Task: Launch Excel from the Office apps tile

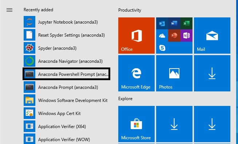Action: click(x=186, y=24)
